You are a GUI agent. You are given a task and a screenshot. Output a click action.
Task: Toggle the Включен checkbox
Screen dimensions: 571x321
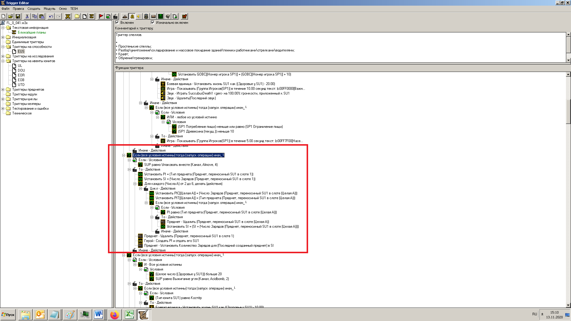click(x=117, y=23)
